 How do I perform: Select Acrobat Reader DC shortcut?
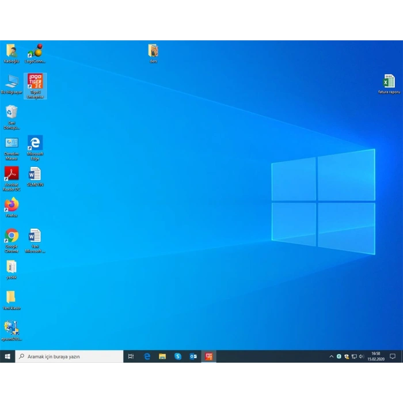click(12, 178)
